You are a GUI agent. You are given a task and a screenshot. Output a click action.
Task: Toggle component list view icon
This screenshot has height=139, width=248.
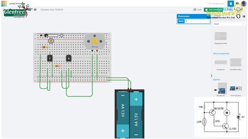244,16
